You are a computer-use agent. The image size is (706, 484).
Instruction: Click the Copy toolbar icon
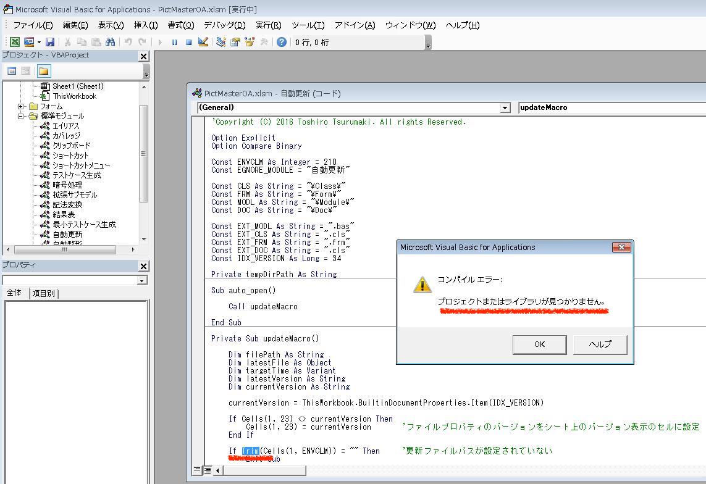82,42
